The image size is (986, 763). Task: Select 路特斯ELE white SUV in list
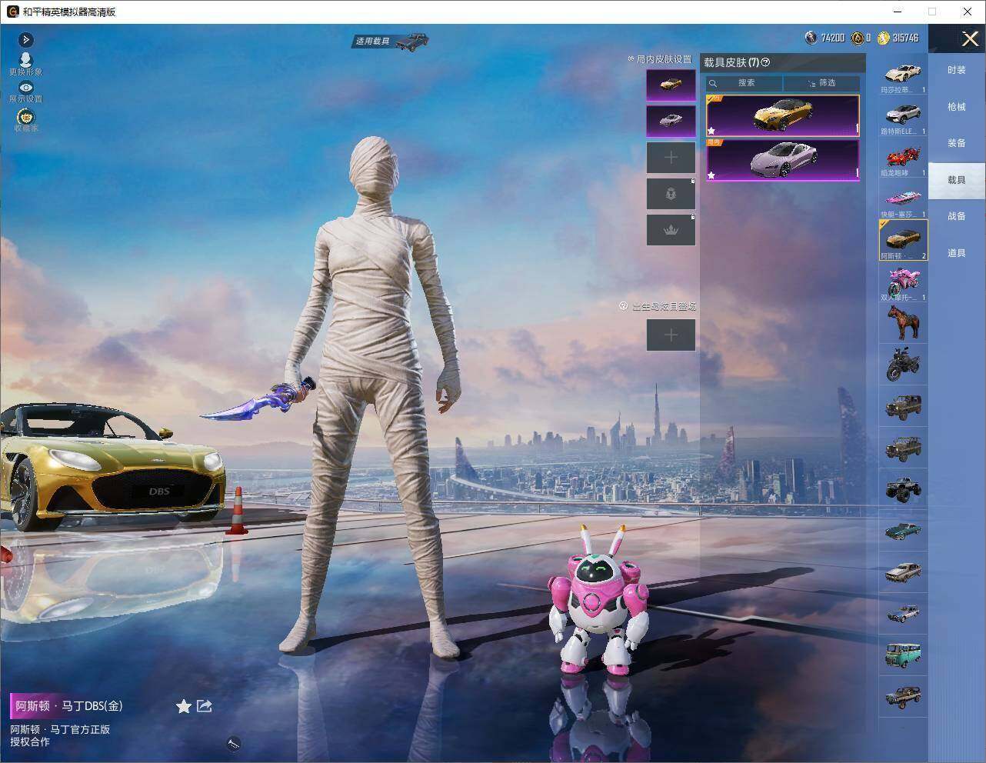pyautogui.click(x=903, y=118)
